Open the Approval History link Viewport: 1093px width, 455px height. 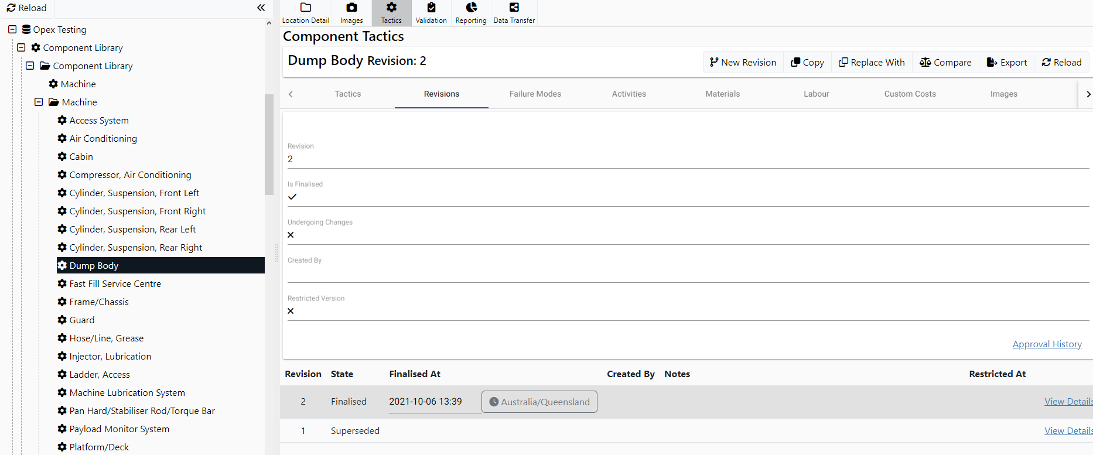point(1047,344)
